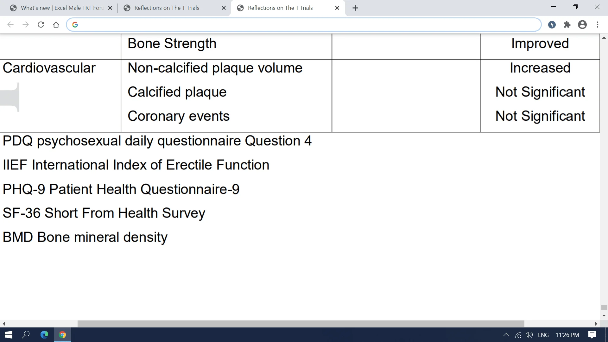Click the home button icon
This screenshot has height=342, width=608.
click(56, 25)
